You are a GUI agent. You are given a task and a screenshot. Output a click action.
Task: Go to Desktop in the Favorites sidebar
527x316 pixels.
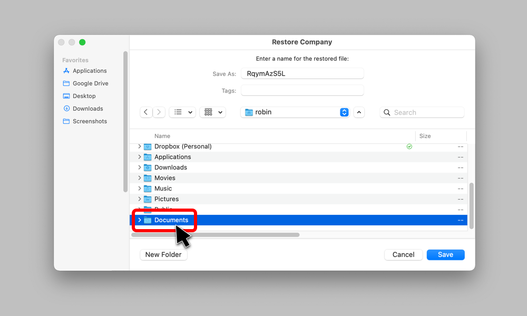[80, 96]
